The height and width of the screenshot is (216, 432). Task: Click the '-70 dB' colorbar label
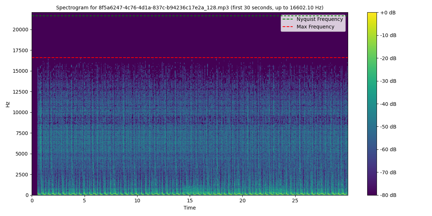pyautogui.click(x=388, y=172)
